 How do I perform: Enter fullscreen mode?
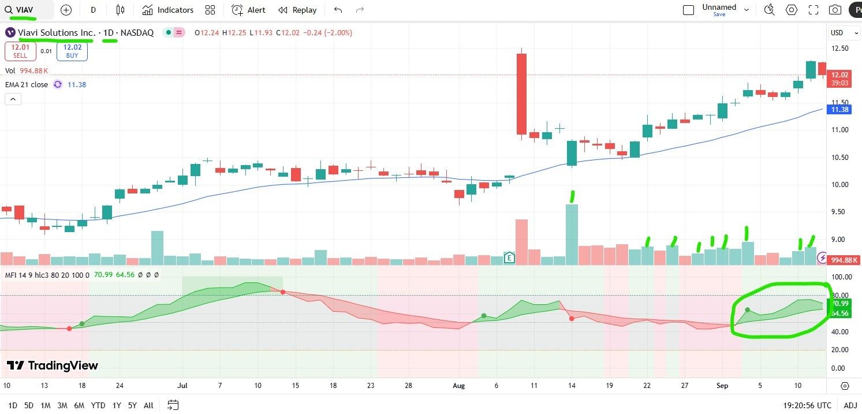(x=814, y=10)
